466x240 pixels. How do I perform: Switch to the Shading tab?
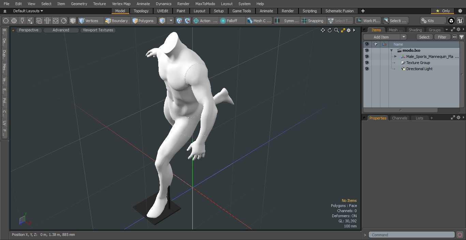point(415,30)
